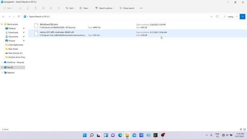247x139 pixels.
Task: Open the See more (three dots) menu
Action: click(141, 8)
